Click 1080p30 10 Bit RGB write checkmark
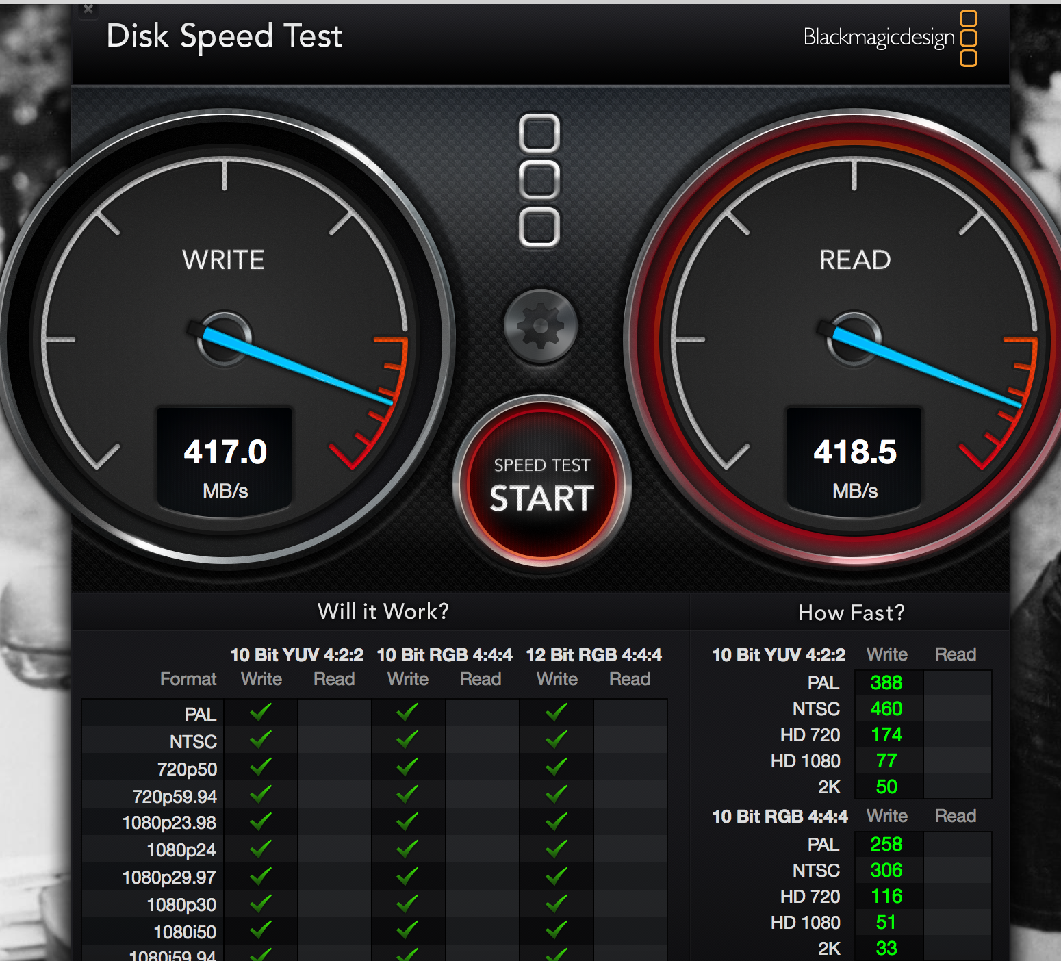 pyautogui.click(x=407, y=904)
